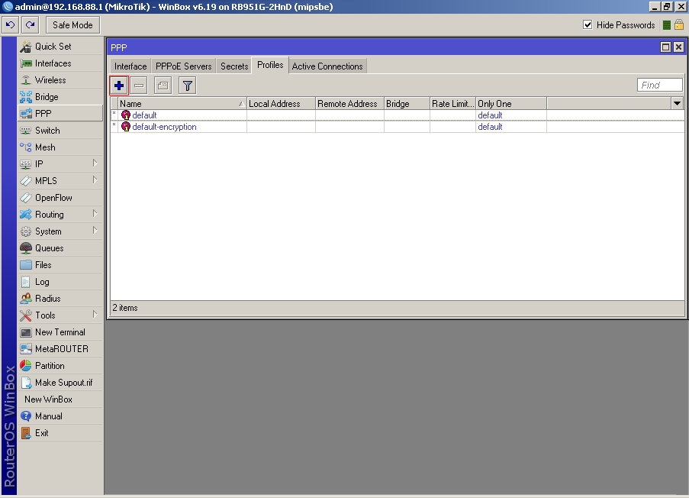
Task: Click the redo arrow icon
Action: pyautogui.click(x=30, y=25)
